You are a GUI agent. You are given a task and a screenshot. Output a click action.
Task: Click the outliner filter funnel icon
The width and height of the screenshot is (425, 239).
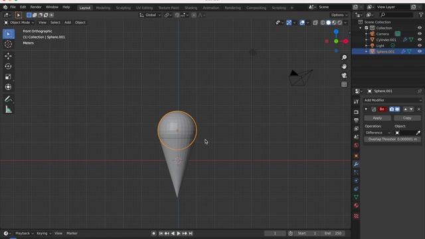[x=421, y=15]
